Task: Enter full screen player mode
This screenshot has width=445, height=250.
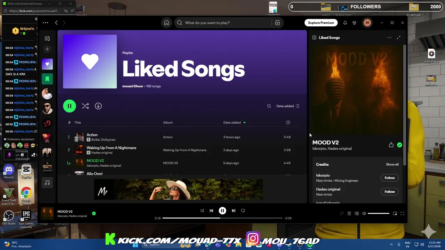Action: click(x=402, y=214)
